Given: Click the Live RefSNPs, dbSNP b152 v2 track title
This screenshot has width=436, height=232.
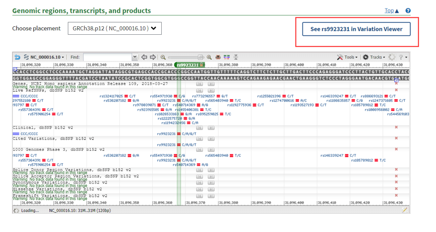Looking at the screenshot, I should point(48,90).
